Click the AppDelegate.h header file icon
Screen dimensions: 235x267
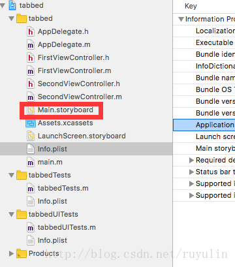click(x=31, y=31)
